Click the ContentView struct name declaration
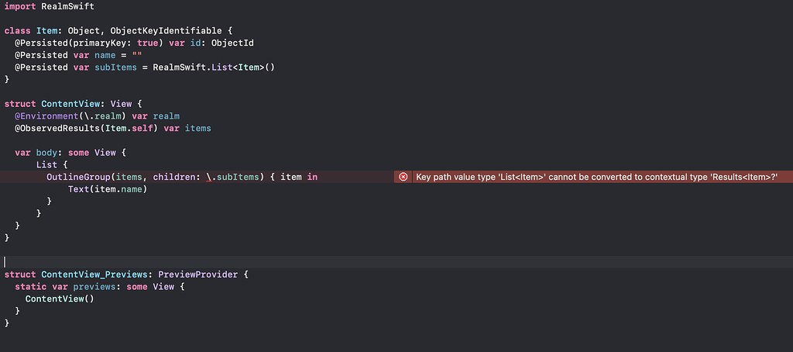This screenshot has height=352, width=793. tap(73, 103)
